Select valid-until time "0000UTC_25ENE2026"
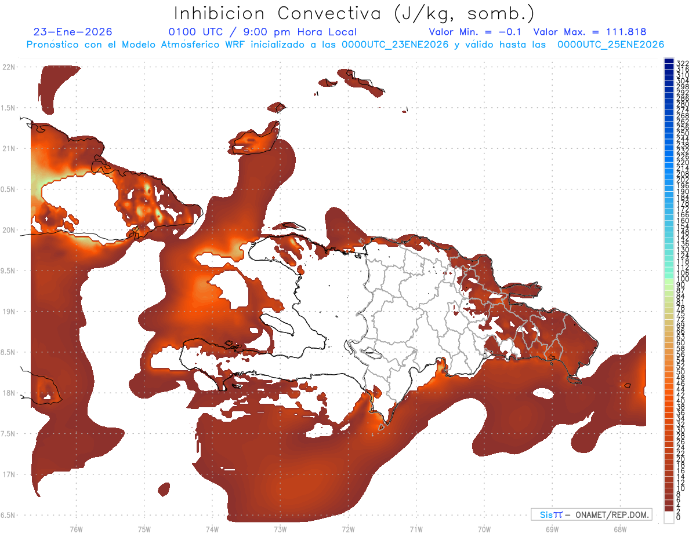The height and width of the screenshot is (537, 696). (611, 45)
